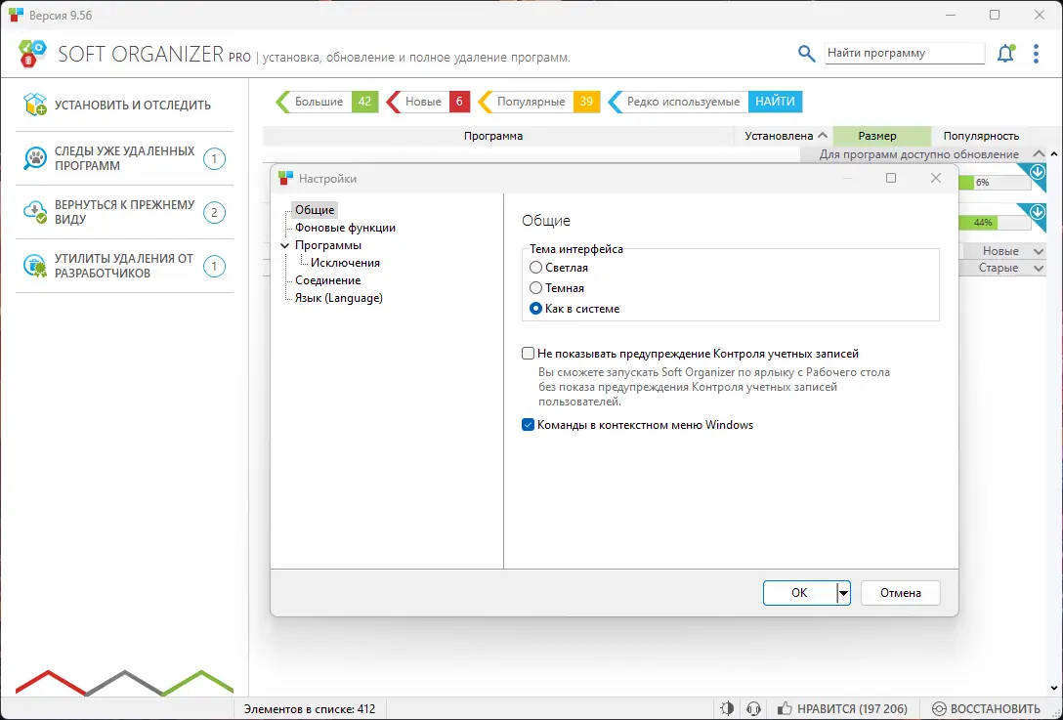Sort by the Установлена column header
The height and width of the screenshot is (720, 1063).
(x=785, y=136)
